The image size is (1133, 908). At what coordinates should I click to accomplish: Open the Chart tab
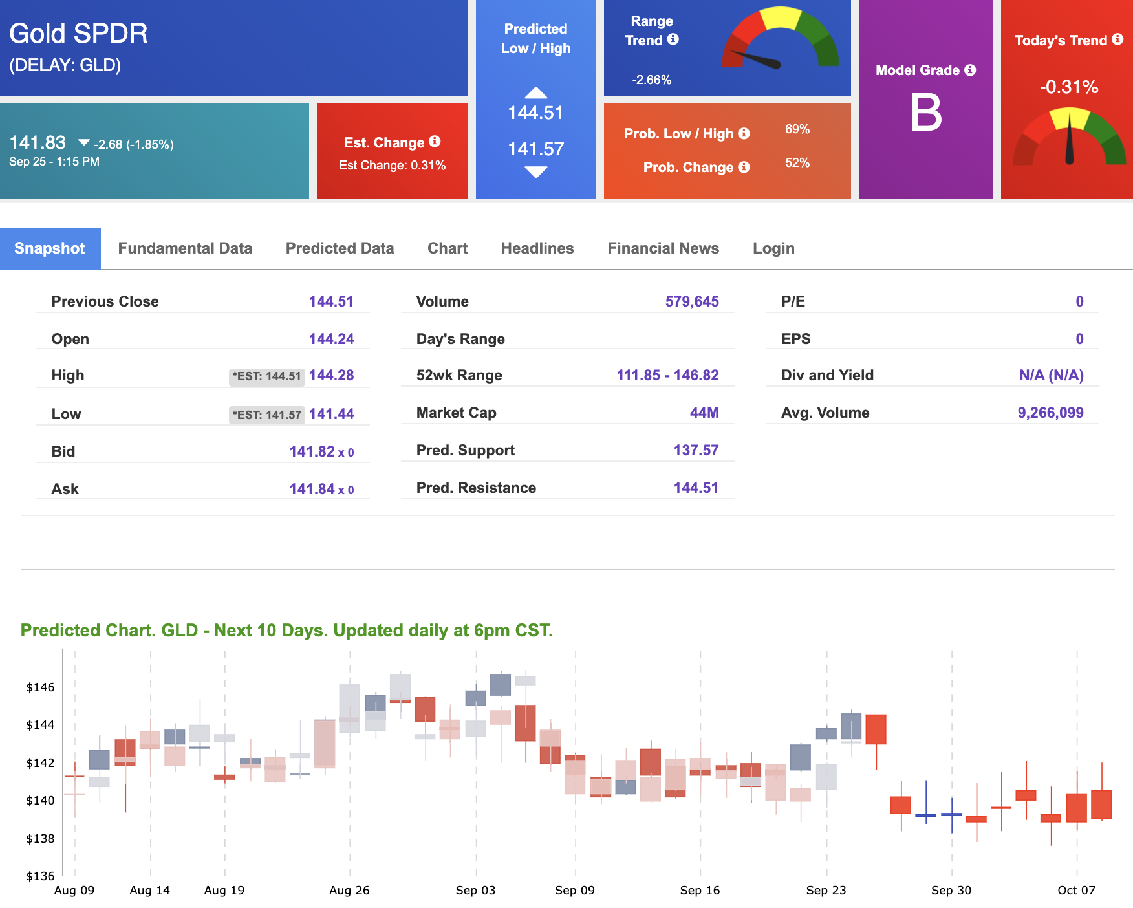(448, 248)
